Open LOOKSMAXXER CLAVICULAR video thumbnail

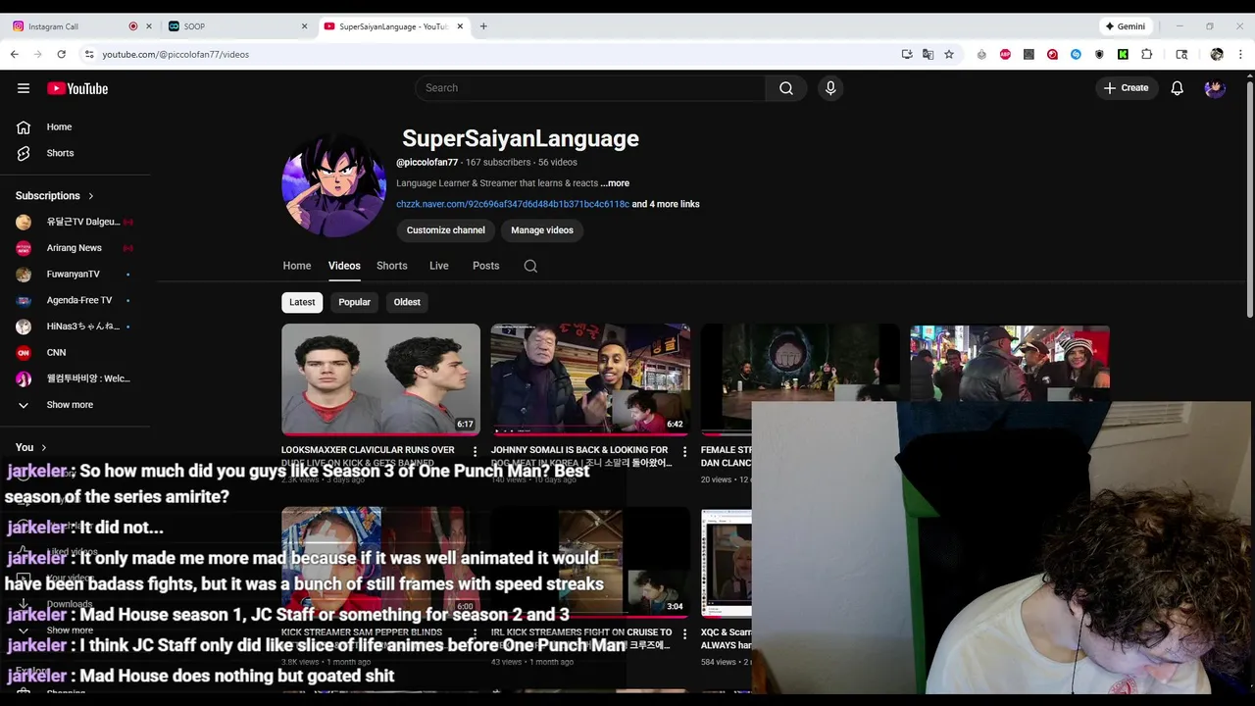pos(380,379)
